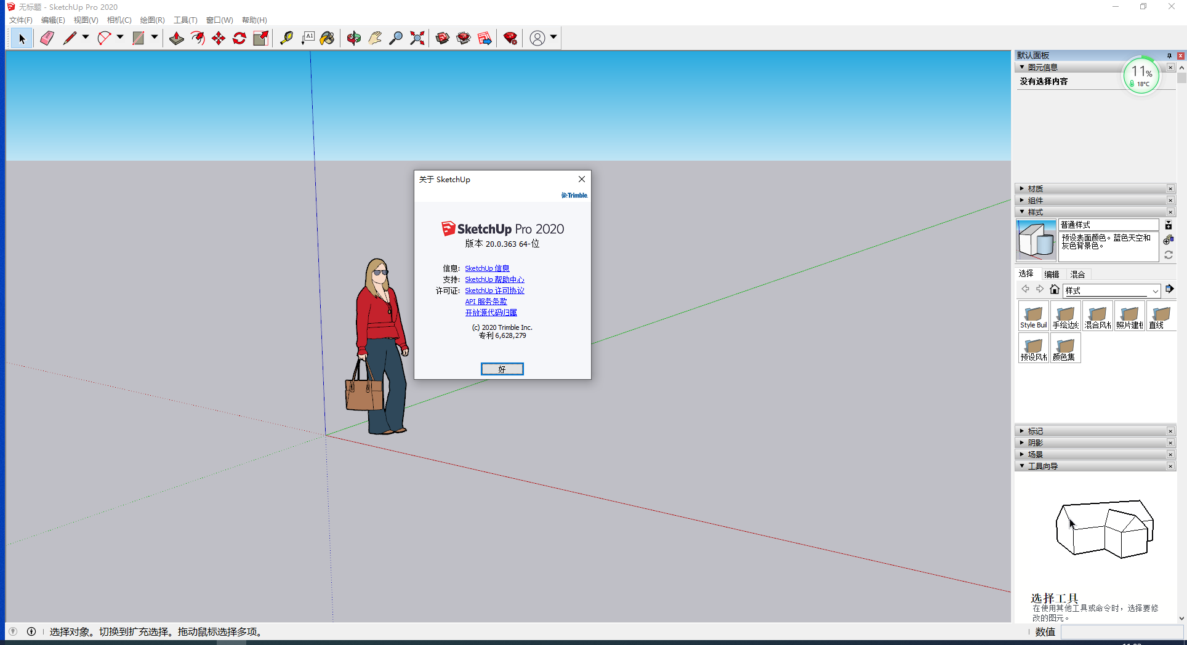Image resolution: width=1187 pixels, height=645 pixels.
Task: Open the 编辑(E) menu
Action: 53,20
